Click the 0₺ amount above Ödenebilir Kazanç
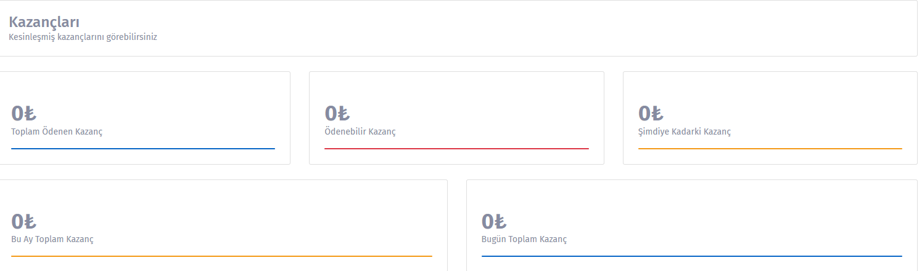This screenshot has height=271, width=922. coord(337,114)
